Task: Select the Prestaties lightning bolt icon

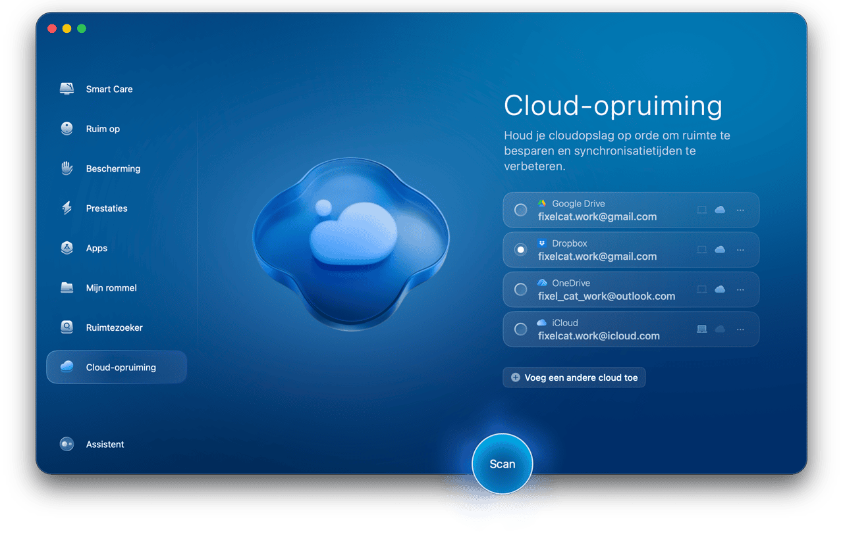Action: pyautogui.click(x=67, y=208)
